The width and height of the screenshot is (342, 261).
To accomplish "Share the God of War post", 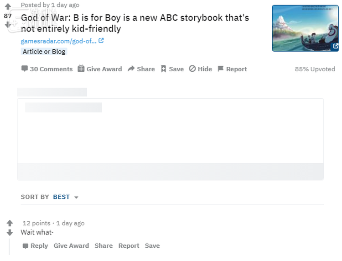I will [x=141, y=69].
